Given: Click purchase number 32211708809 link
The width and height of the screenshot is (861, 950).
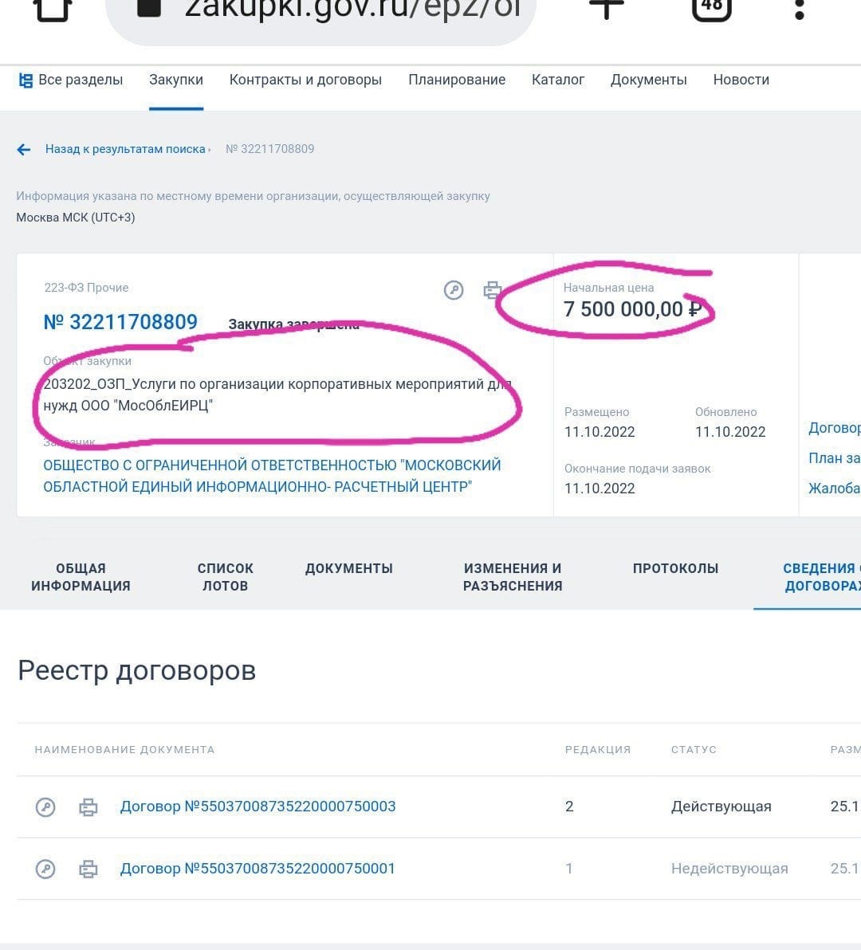Looking at the screenshot, I should click(x=120, y=322).
